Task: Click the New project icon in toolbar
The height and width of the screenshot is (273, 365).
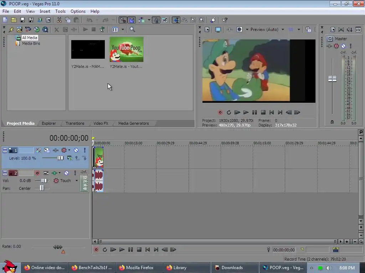Action: tap(5, 20)
